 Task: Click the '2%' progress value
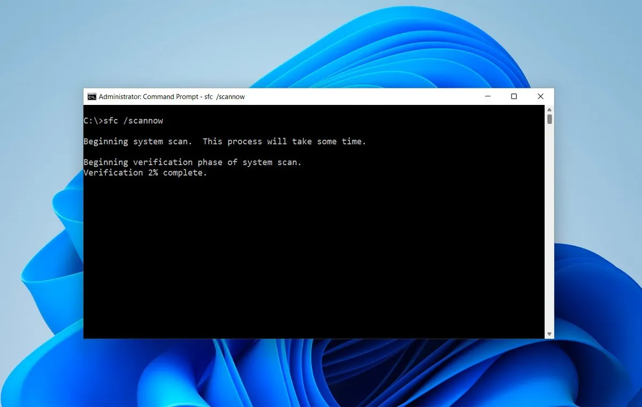pos(153,173)
